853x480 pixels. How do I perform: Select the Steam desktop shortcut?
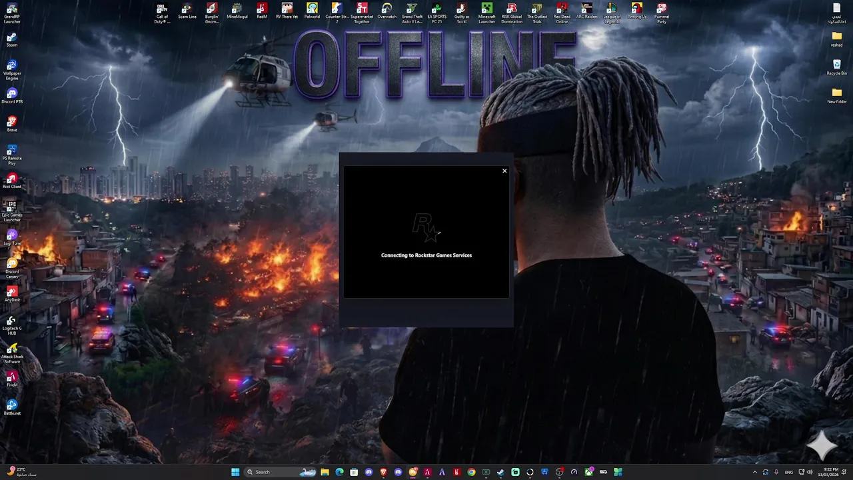12,39
